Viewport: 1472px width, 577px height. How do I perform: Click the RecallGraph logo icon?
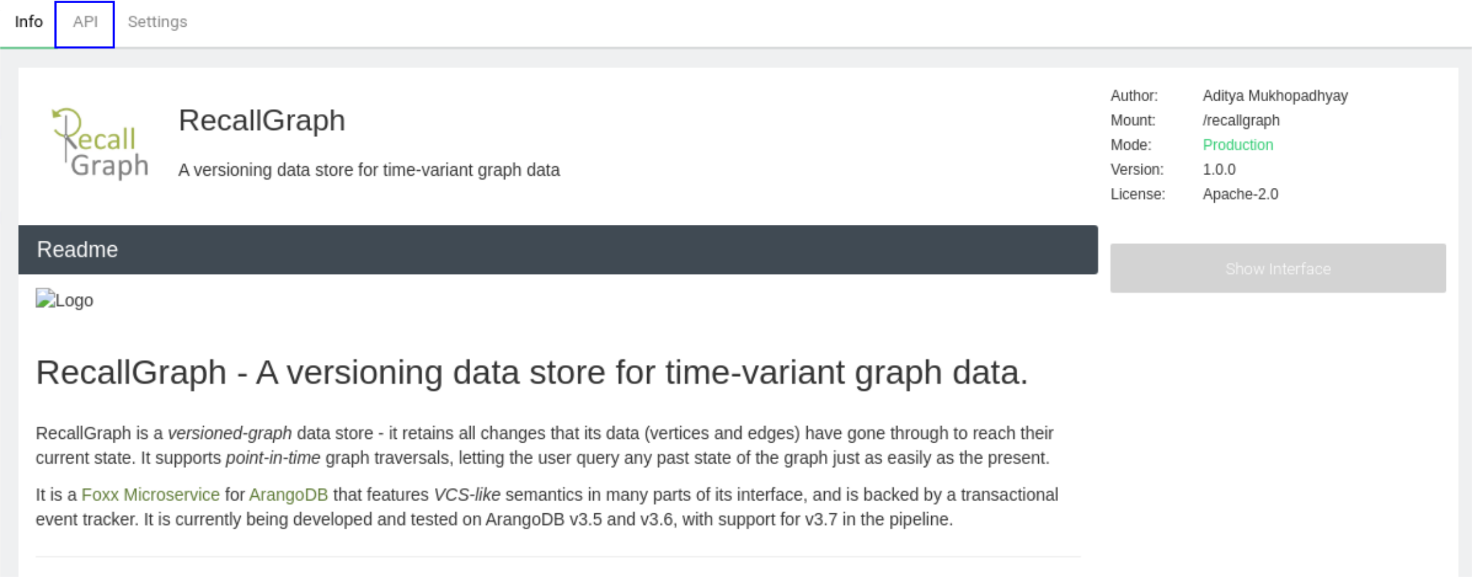(100, 144)
